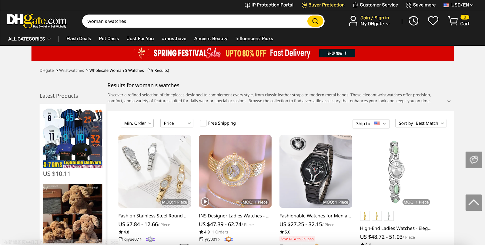This screenshot has height=245, width=485.
Task: Click the yellow search magnifier button
Action: 315,21
